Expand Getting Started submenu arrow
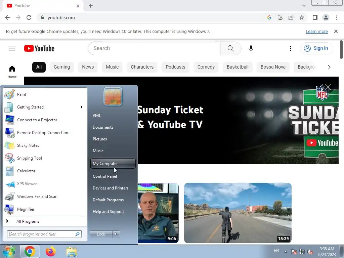Viewport: 344px width, 258px height. (82, 107)
